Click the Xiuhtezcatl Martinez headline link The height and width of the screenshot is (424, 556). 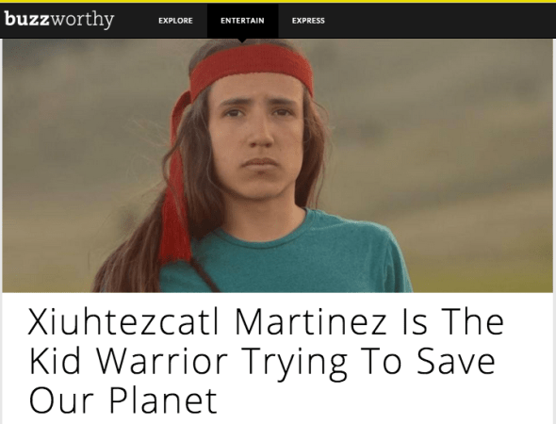(x=266, y=361)
